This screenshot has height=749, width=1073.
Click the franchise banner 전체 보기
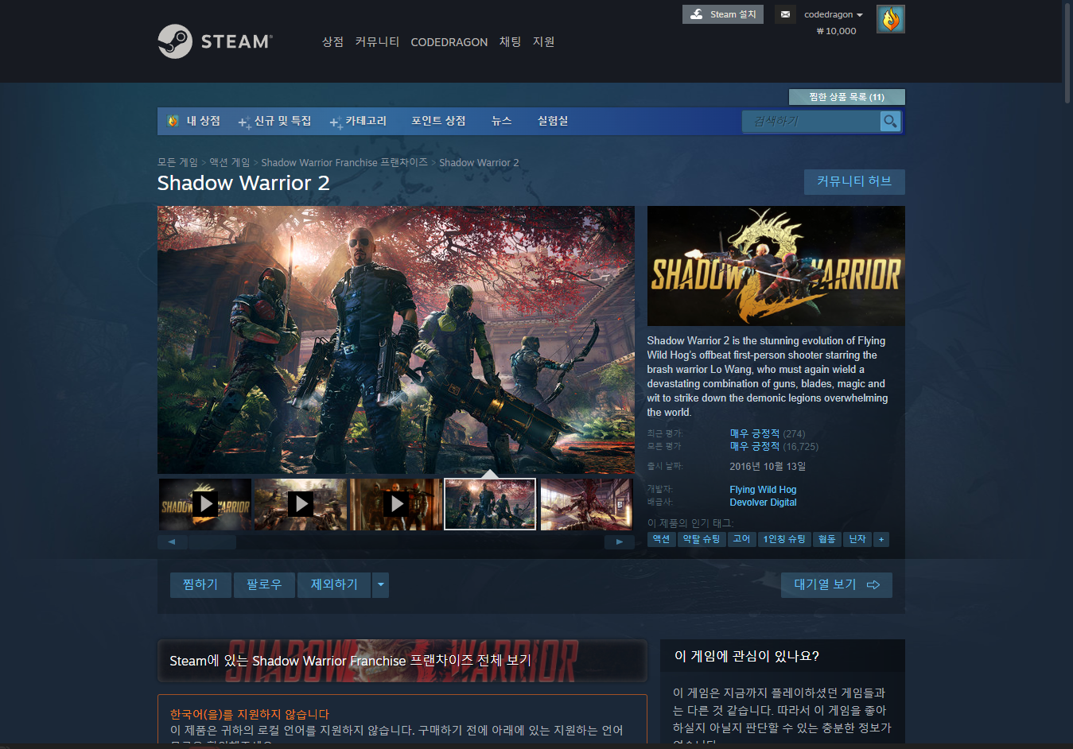pos(402,661)
